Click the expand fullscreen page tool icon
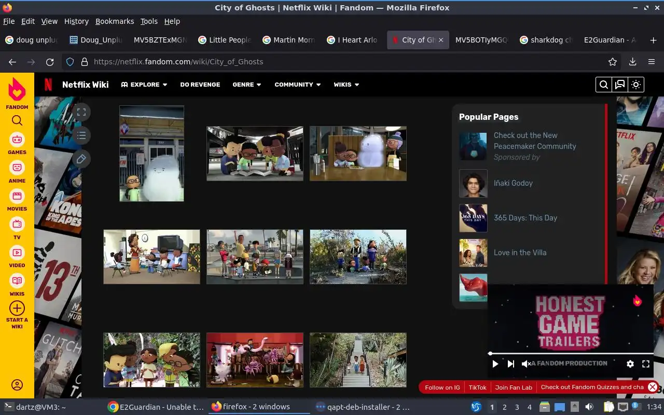Viewport: 664px width, 415px height. [81, 112]
